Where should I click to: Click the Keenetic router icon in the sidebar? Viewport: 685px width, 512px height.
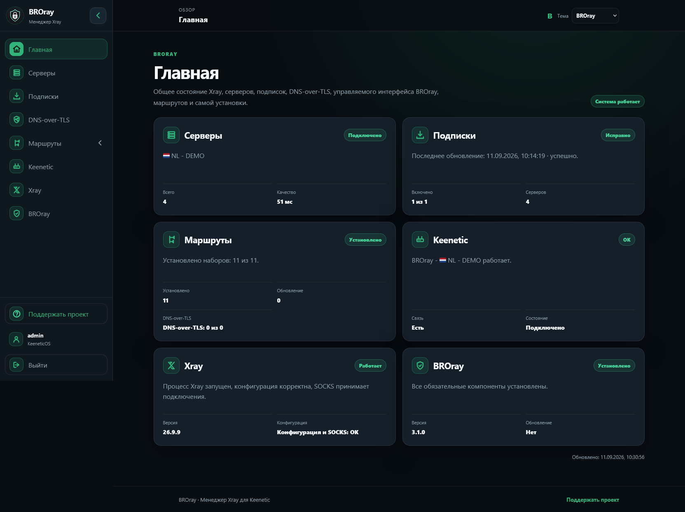[x=16, y=167]
